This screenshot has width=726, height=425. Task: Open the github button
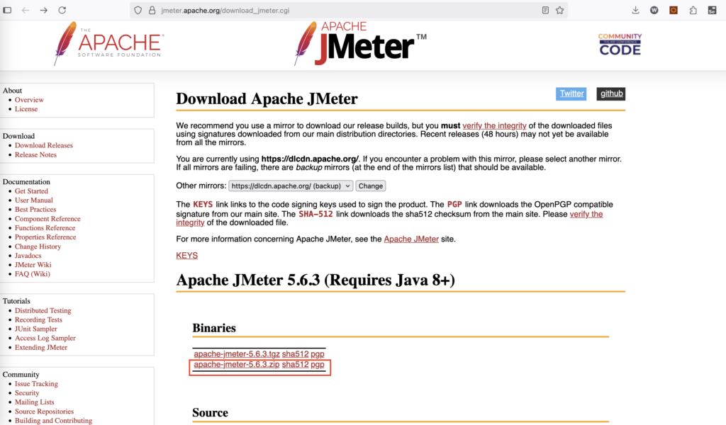point(611,93)
